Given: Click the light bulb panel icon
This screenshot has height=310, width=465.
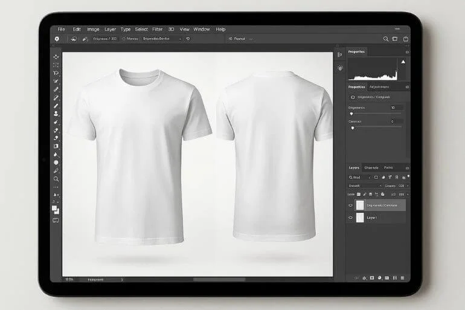Looking at the screenshot, I should [x=340, y=68].
